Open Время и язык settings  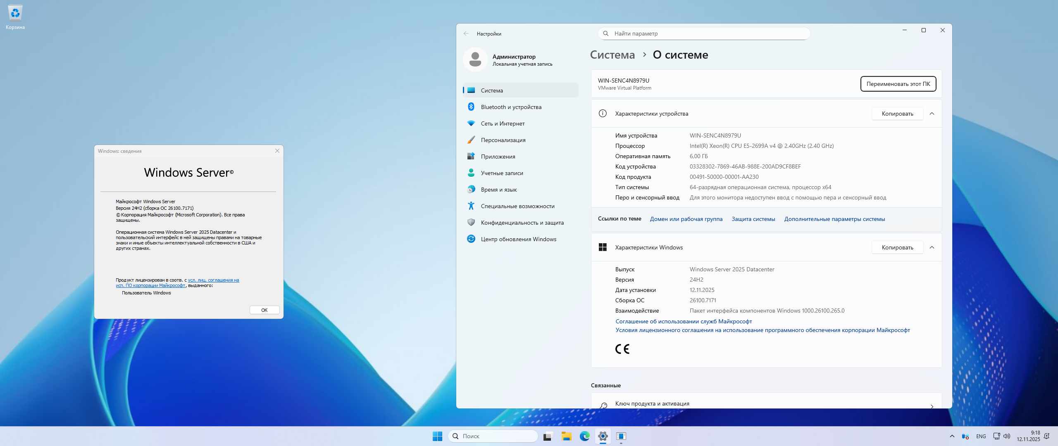click(498, 190)
